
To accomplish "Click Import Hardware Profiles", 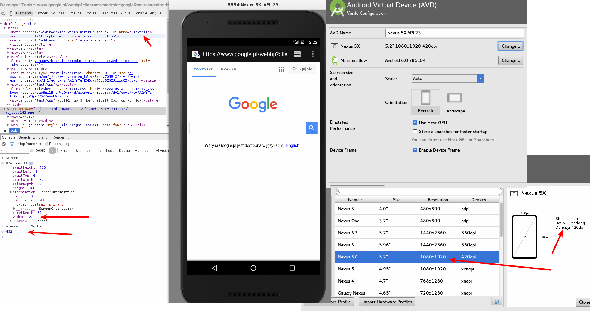I will click(x=387, y=302).
